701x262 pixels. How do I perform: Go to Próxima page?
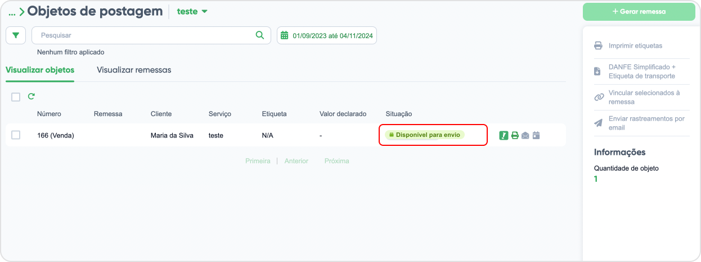(x=336, y=161)
